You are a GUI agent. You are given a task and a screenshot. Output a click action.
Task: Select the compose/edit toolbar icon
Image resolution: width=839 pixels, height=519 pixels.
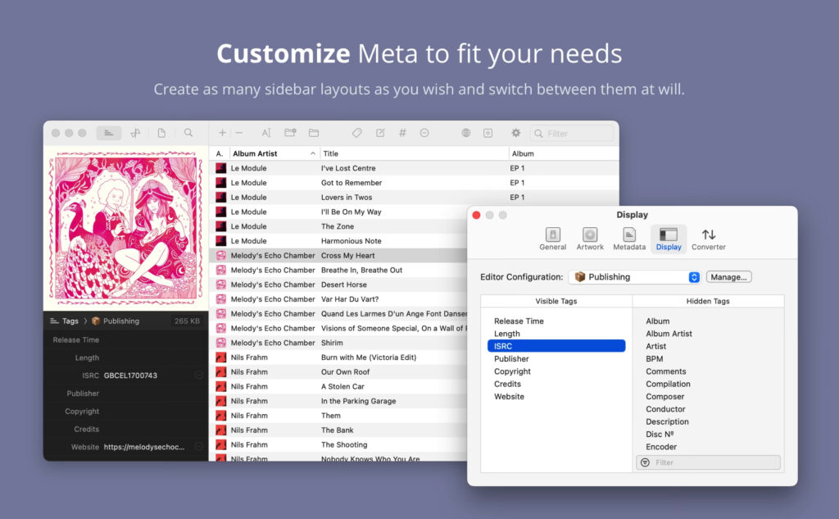379,132
